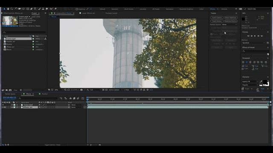
Task: Open the Paragraph panel menu
Action: [x=268, y=58]
